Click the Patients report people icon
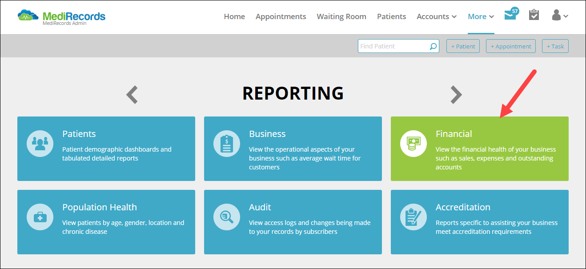 (40, 144)
